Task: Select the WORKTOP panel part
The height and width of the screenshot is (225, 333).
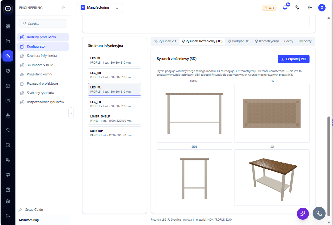Action: [115, 133]
